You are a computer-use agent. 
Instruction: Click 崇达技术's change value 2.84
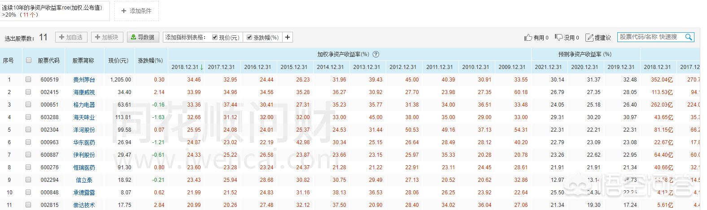click(x=159, y=205)
